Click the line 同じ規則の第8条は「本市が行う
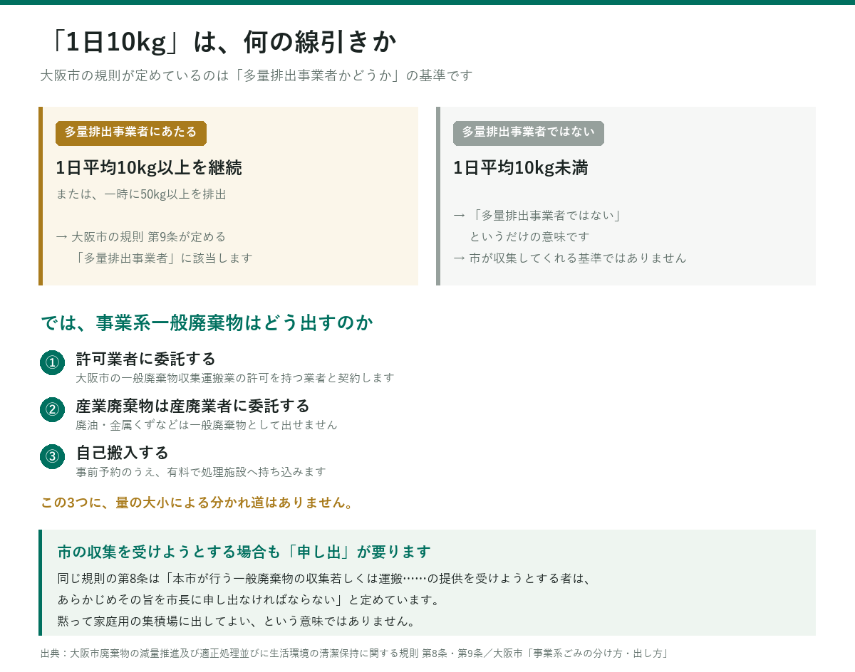Image resolution: width=855 pixels, height=672 pixels. pyautogui.click(x=147, y=578)
